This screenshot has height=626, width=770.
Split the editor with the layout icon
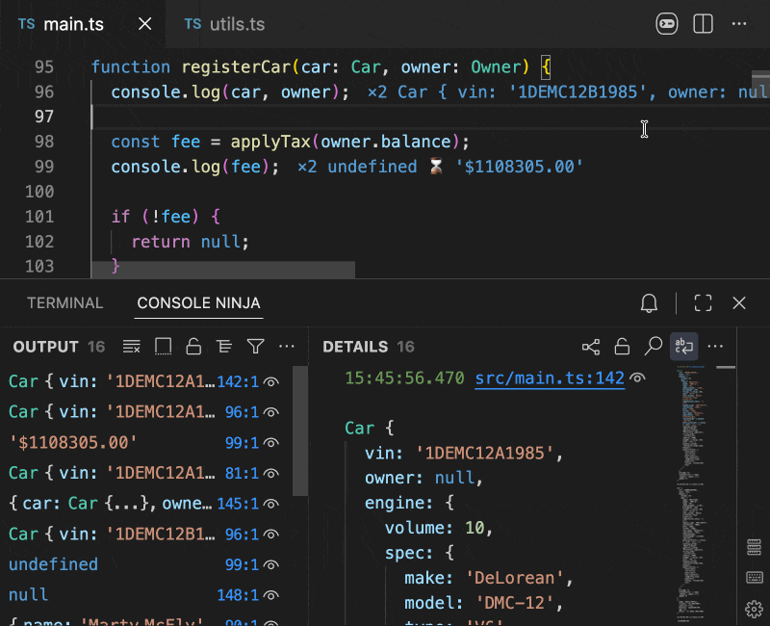[x=703, y=24]
